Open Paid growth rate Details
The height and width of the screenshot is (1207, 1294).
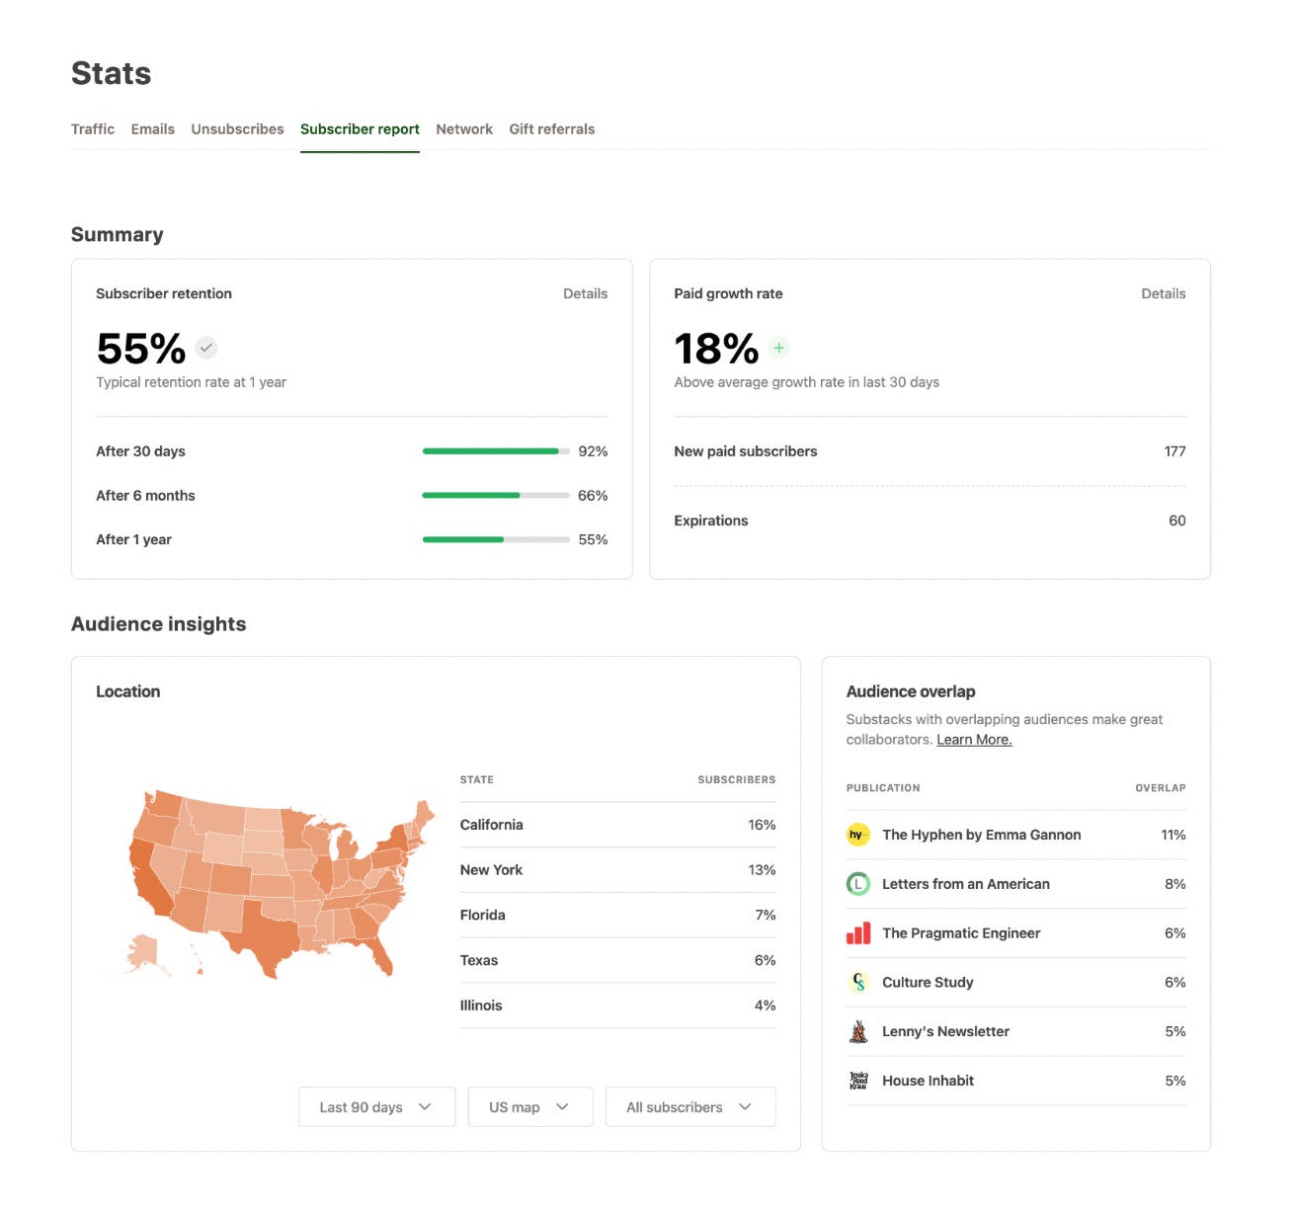pyautogui.click(x=1163, y=293)
